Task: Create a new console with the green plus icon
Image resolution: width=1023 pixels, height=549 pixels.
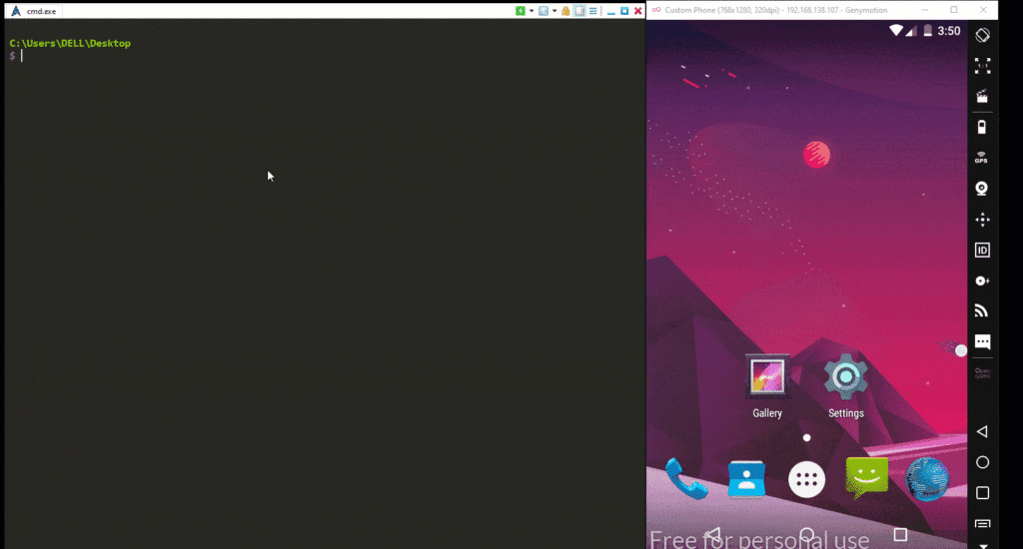Action: (x=519, y=11)
